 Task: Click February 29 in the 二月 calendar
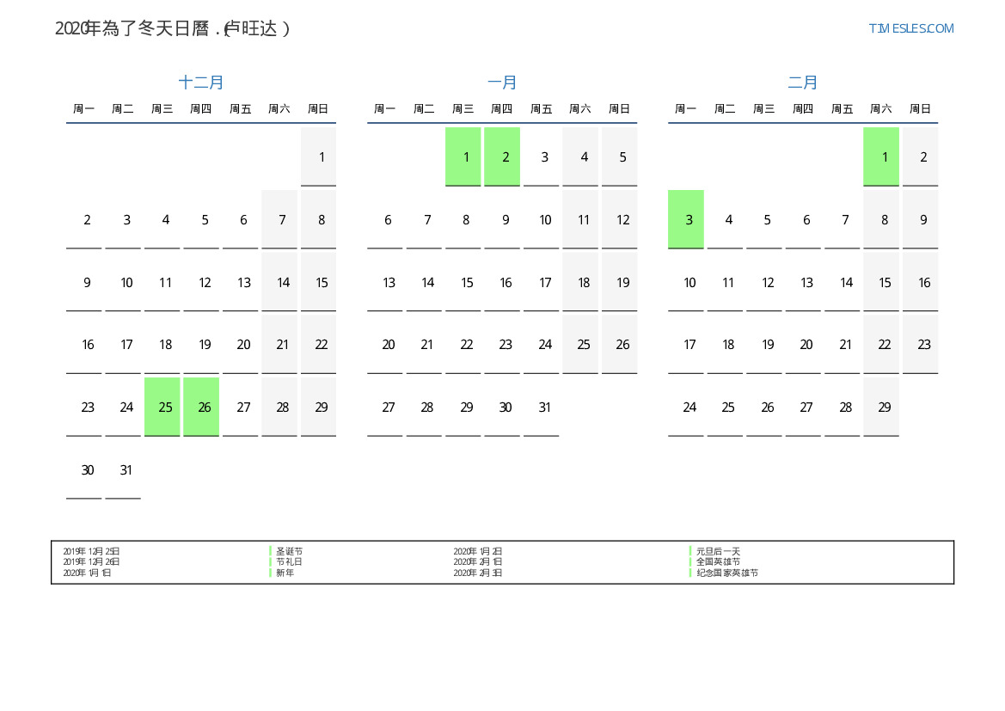(x=881, y=408)
